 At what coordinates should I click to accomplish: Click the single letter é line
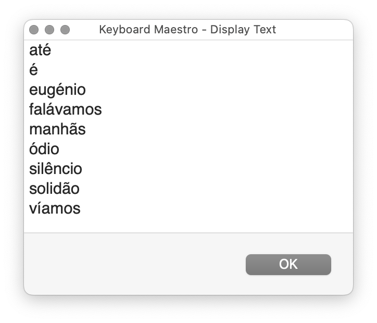tap(33, 70)
